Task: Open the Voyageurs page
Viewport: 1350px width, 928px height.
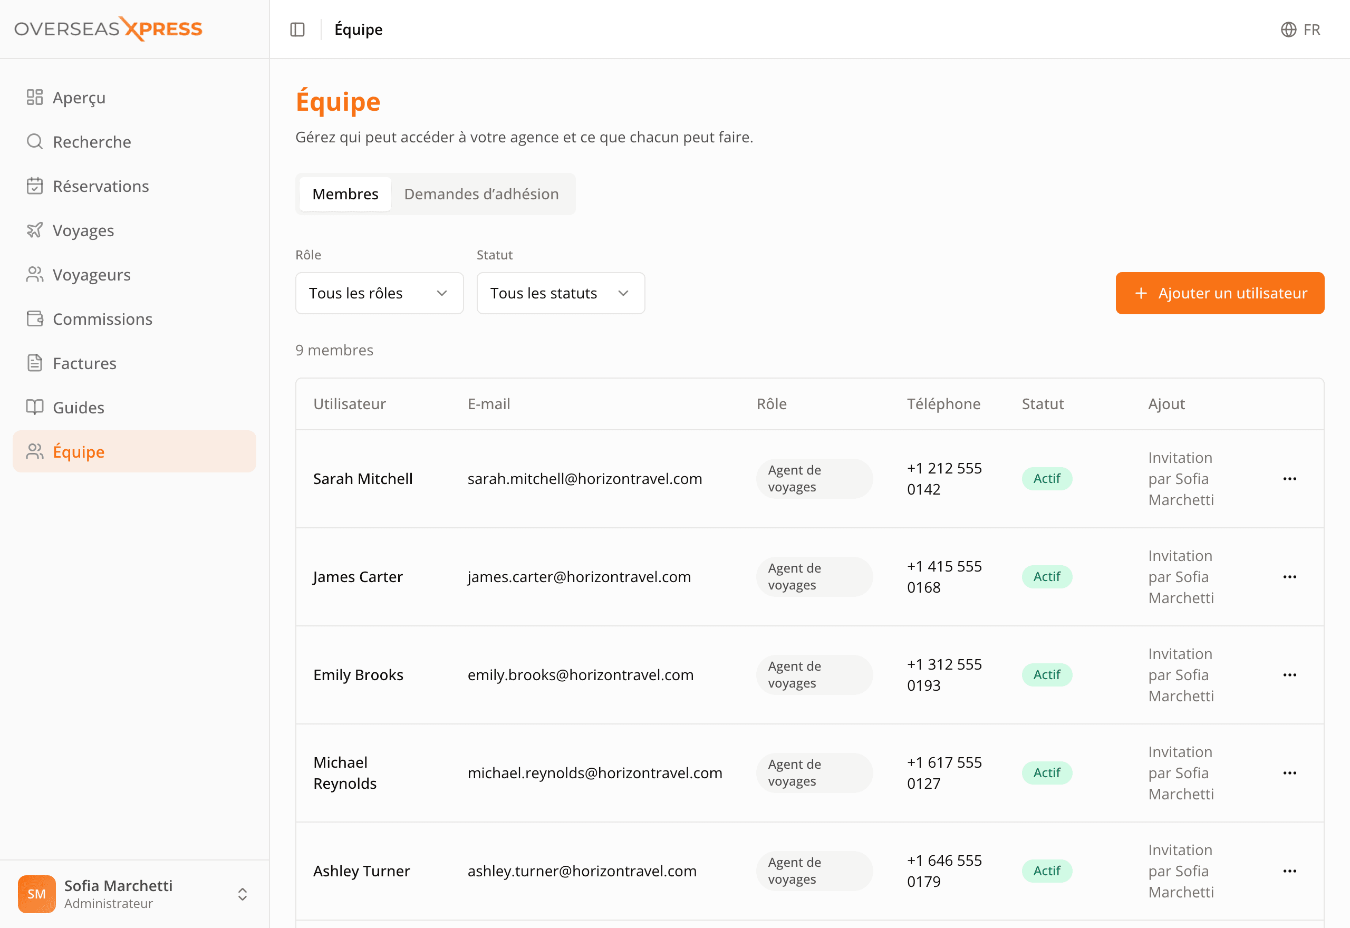Action: pyautogui.click(x=134, y=275)
